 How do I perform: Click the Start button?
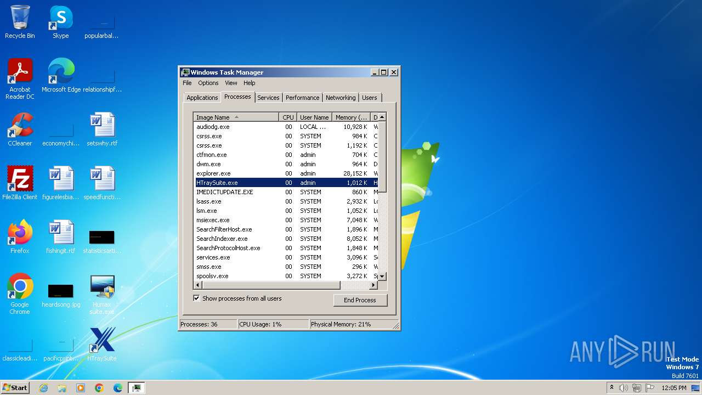click(x=15, y=388)
